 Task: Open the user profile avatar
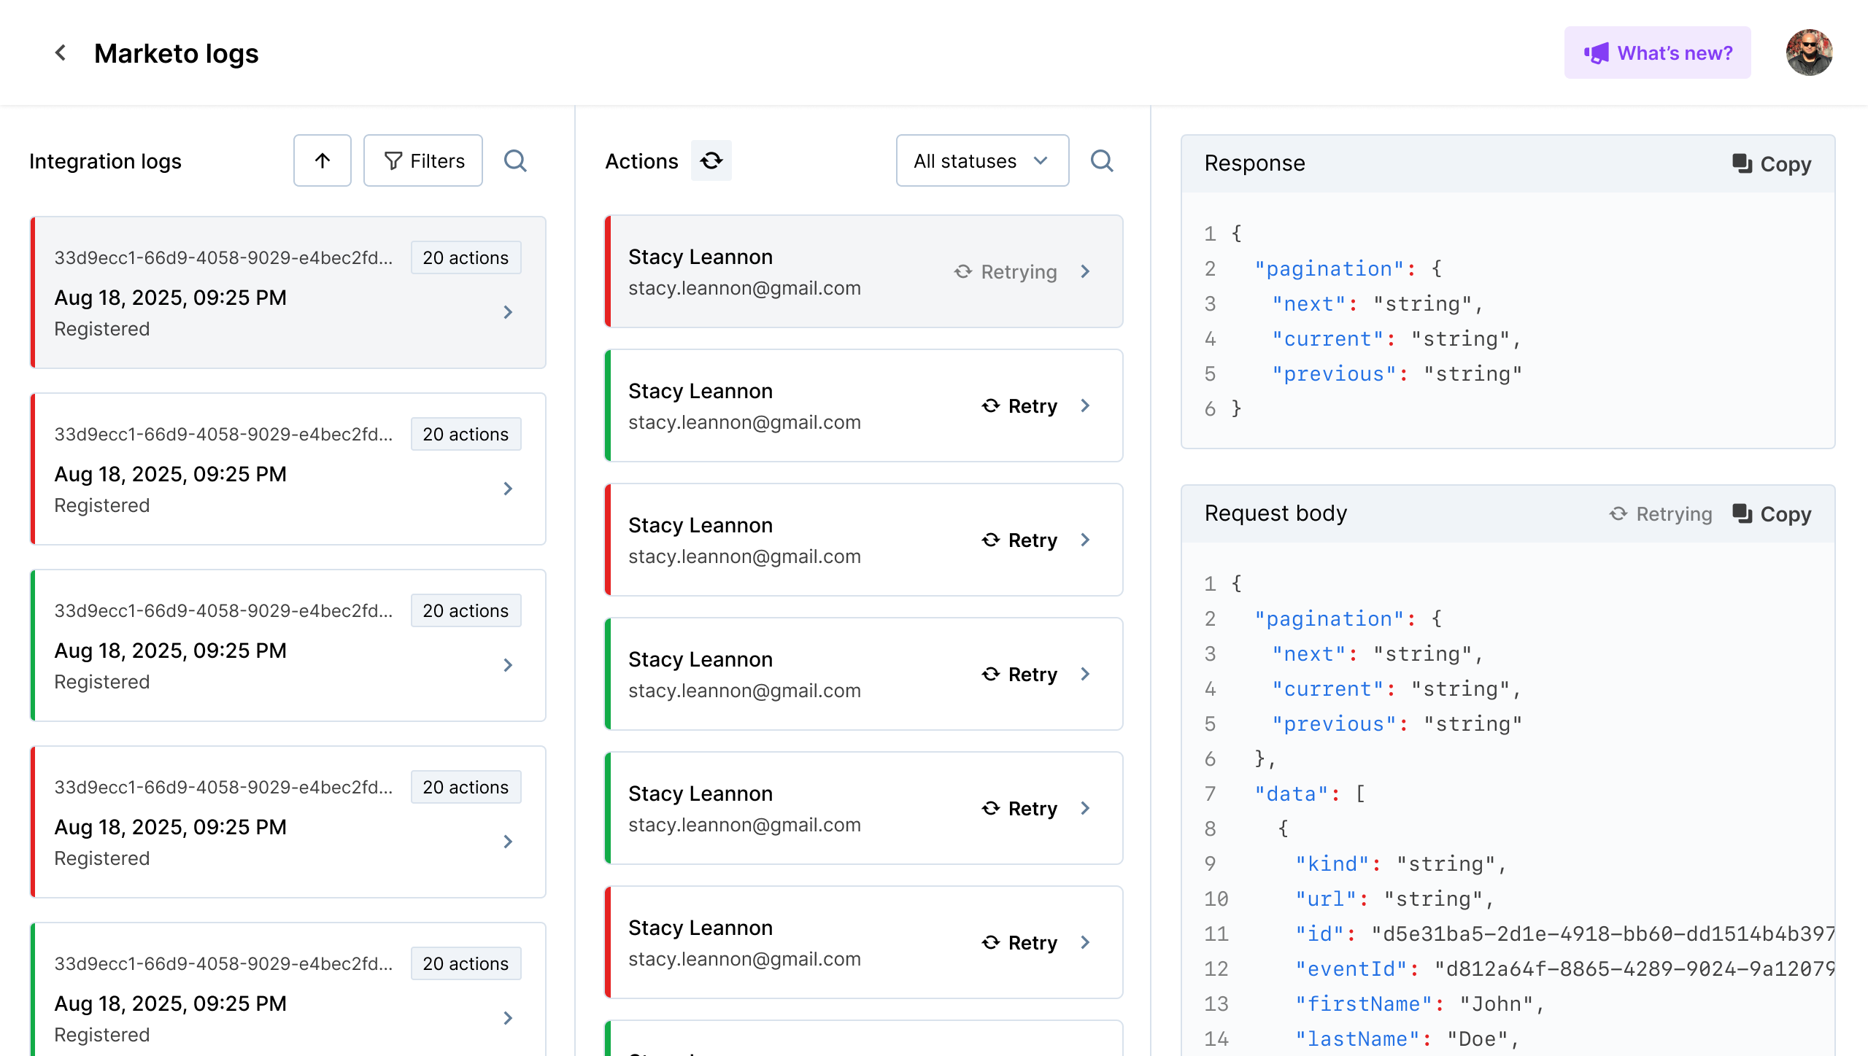pos(1809,53)
